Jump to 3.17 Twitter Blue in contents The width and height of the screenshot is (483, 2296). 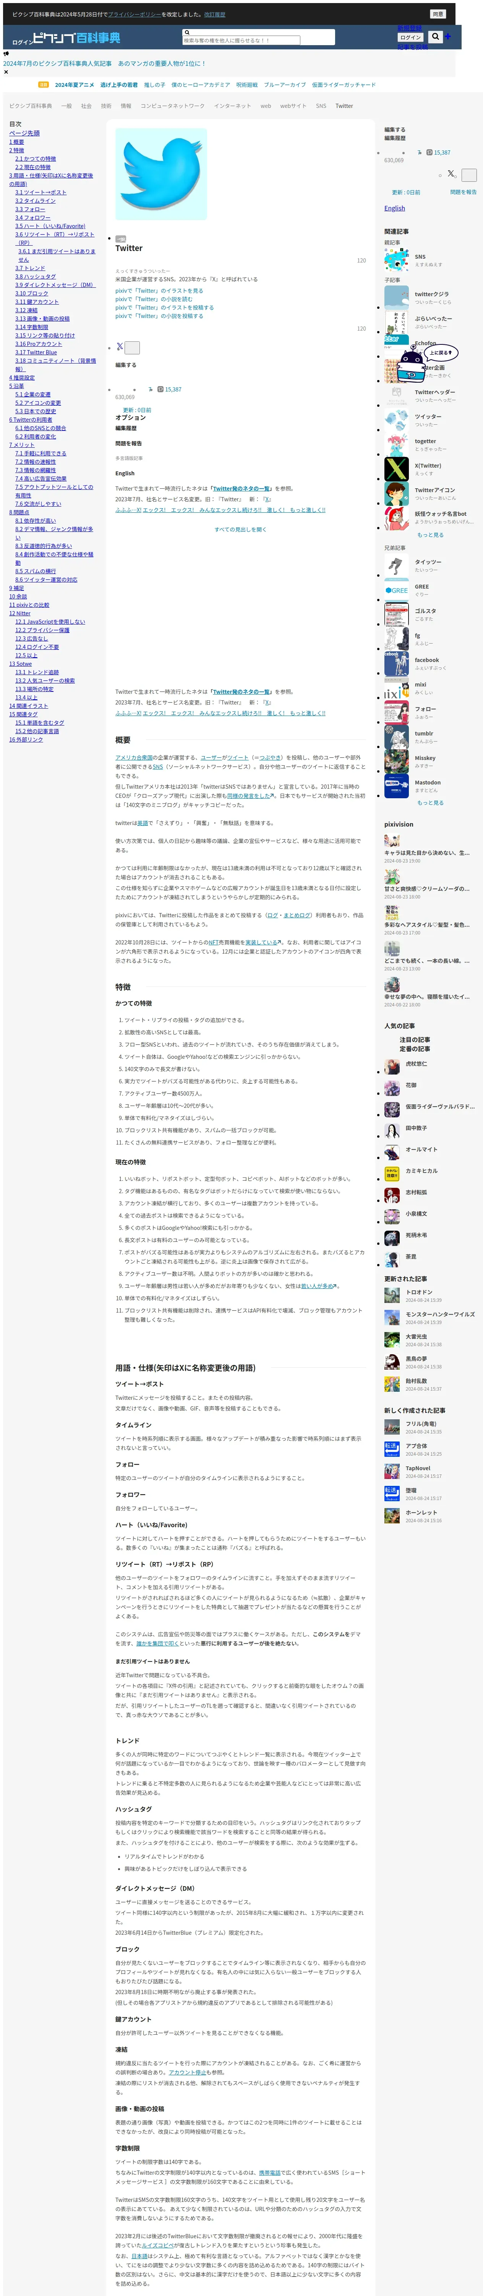(36, 352)
